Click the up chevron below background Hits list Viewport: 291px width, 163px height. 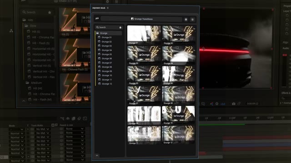pos(24,101)
